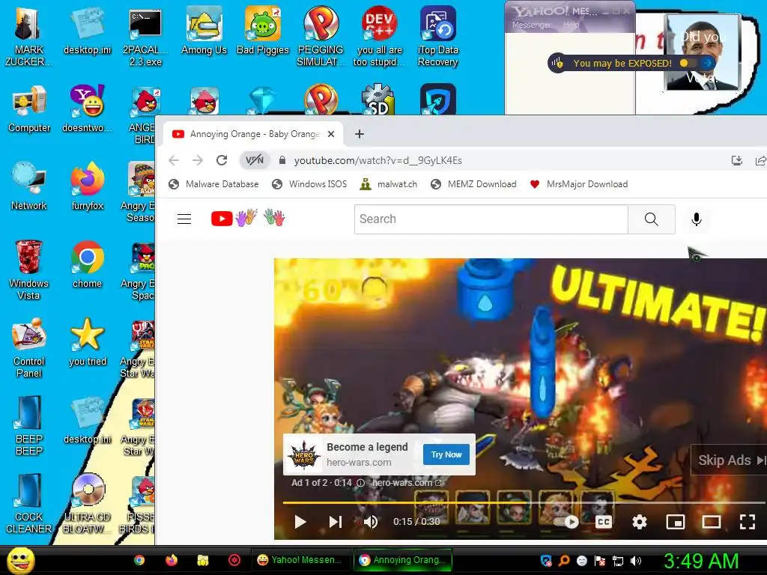
Task: Open the COCK CLEANER desktop shortcut
Action: point(29,504)
